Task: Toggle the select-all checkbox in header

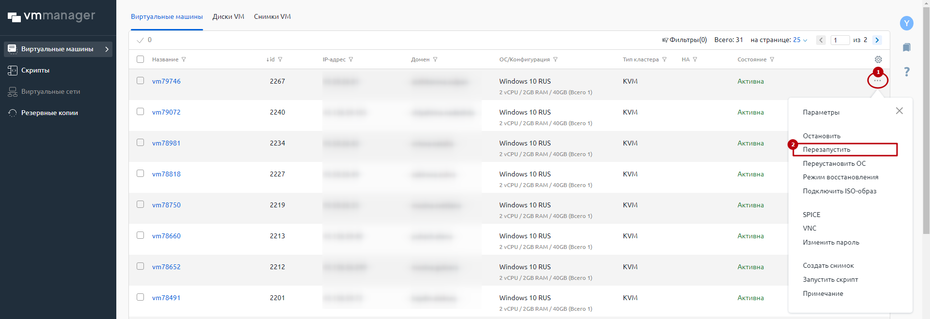Action: [x=141, y=59]
